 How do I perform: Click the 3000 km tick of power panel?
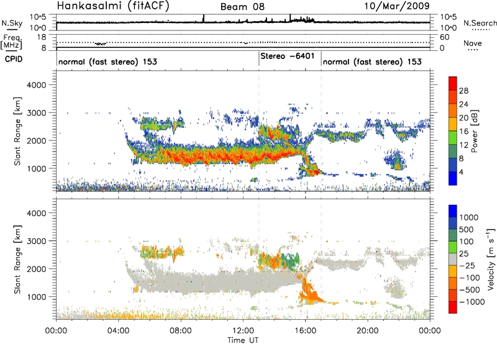(x=37, y=113)
